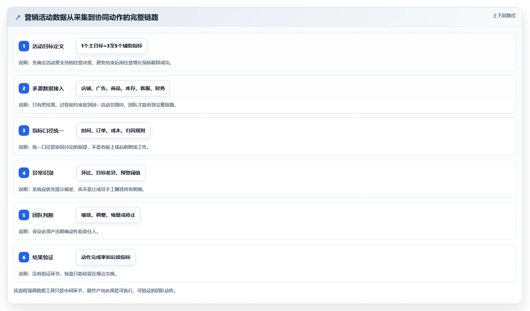Click the description starting 先确定活动要支持的经营决策
This screenshot has height=311, width=530.
coord(96,63)
